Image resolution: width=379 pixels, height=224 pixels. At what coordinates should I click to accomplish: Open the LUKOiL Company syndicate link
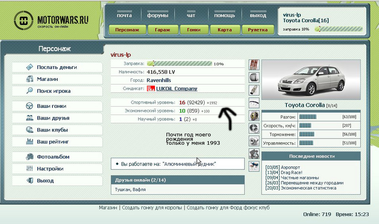pos(177,89)
